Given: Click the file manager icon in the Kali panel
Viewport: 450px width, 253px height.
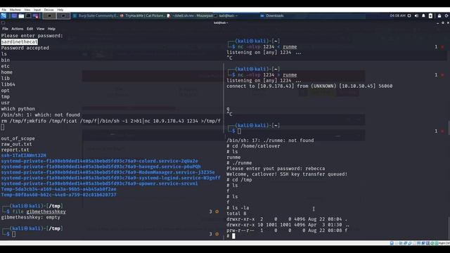Looking at the screenshot, I should (21, 15).
